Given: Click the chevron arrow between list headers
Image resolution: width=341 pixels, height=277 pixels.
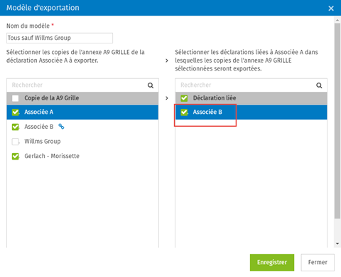Looking at the screenshot, I should [167, 98].
